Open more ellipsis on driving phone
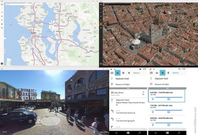 [144, 129]
